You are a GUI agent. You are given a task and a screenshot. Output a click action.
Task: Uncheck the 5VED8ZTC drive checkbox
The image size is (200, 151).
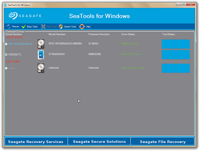(6, 54)
